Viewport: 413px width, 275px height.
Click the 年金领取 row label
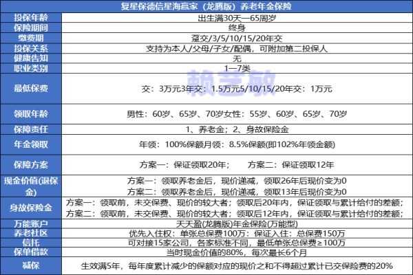pyautogui.click(x=31, y=144)
